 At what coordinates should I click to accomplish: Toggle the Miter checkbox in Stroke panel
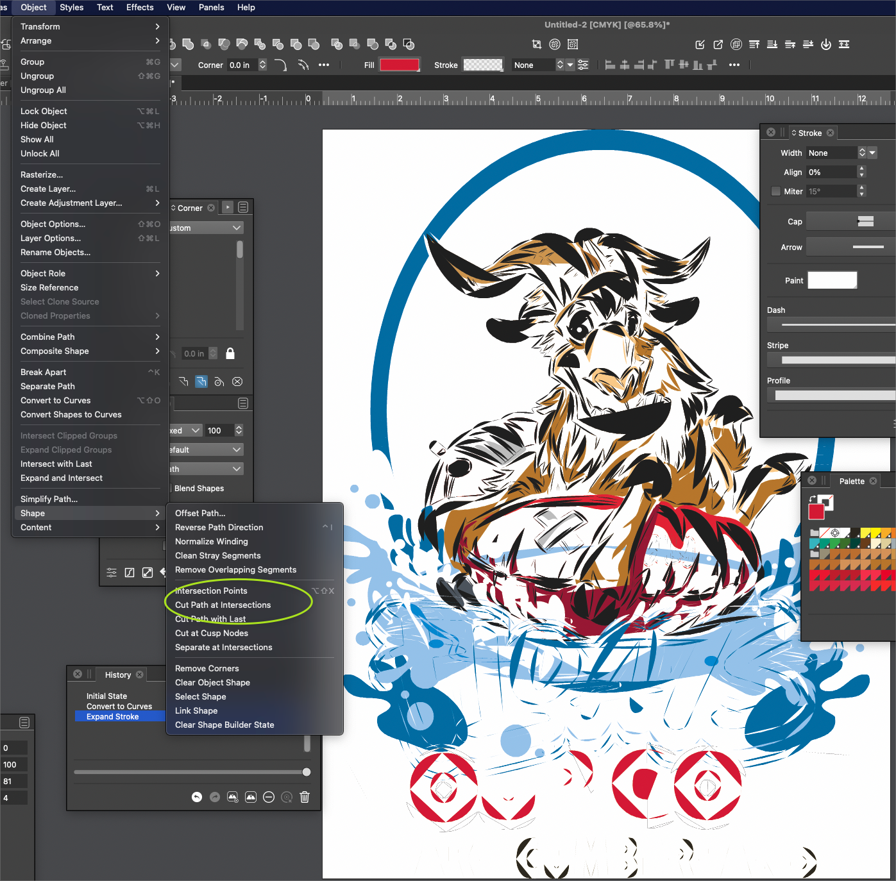coord(776,191)
